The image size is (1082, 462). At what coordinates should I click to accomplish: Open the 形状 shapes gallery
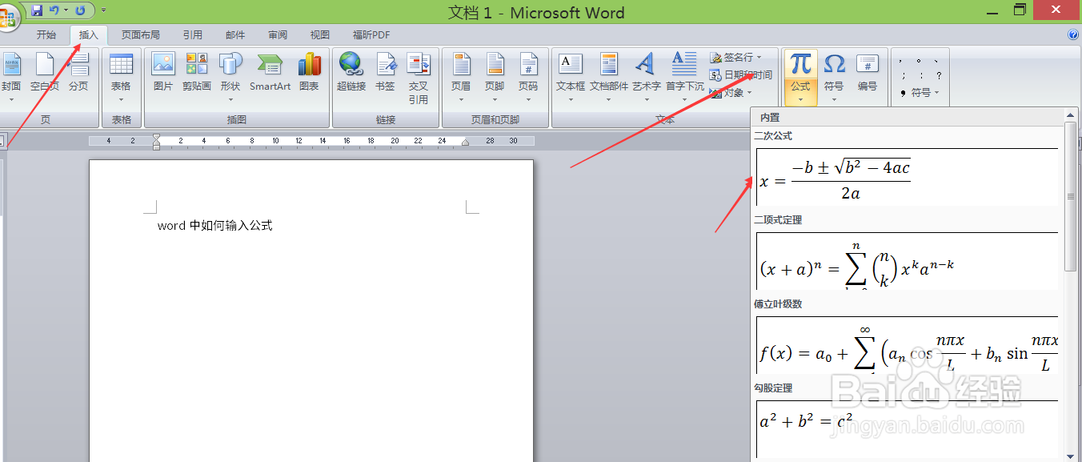[x=230, y=78]
